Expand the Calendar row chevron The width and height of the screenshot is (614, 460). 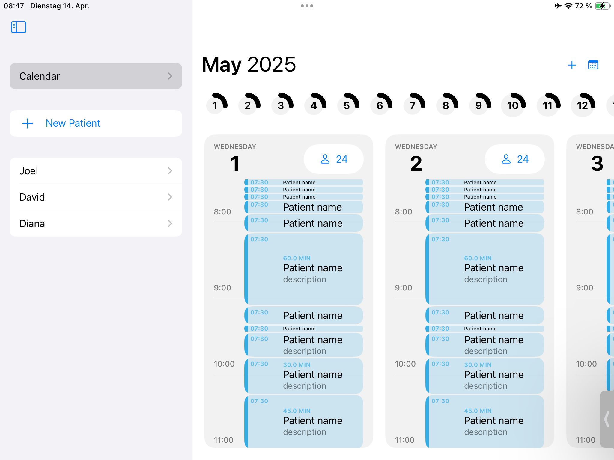[x=170, y=76]
